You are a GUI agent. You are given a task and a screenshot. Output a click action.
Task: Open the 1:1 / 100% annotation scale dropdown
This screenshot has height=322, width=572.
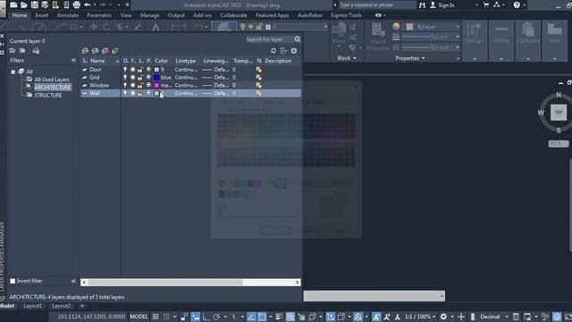[x=420, y=317]
